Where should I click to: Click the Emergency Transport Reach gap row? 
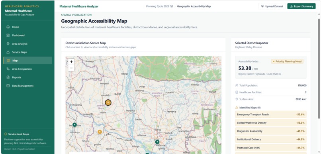(x=271, y=115)
